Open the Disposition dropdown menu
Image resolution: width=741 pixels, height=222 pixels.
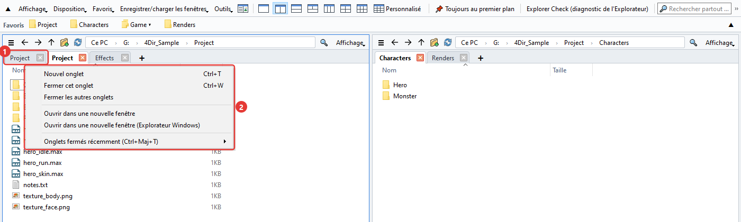point(71,8)
